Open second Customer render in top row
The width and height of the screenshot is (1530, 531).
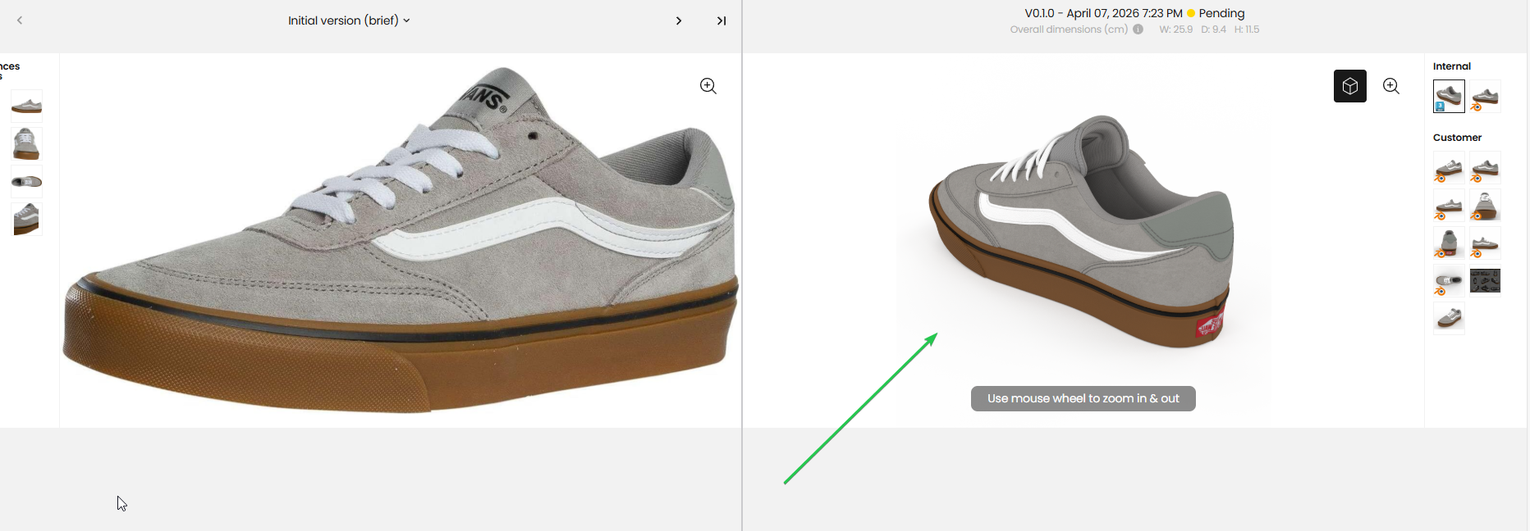(x=1485, y=167)
